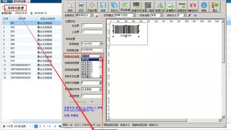Expand 条码类型 Code128A dropdown
231x130 pixels.
[x=101, y=44]
